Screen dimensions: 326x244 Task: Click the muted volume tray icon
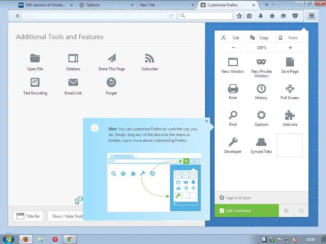(x=295, y=240)
